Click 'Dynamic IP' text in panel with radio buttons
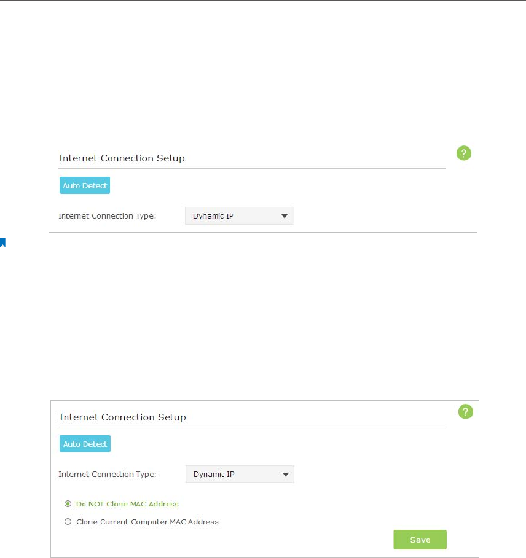 point(214,475)
